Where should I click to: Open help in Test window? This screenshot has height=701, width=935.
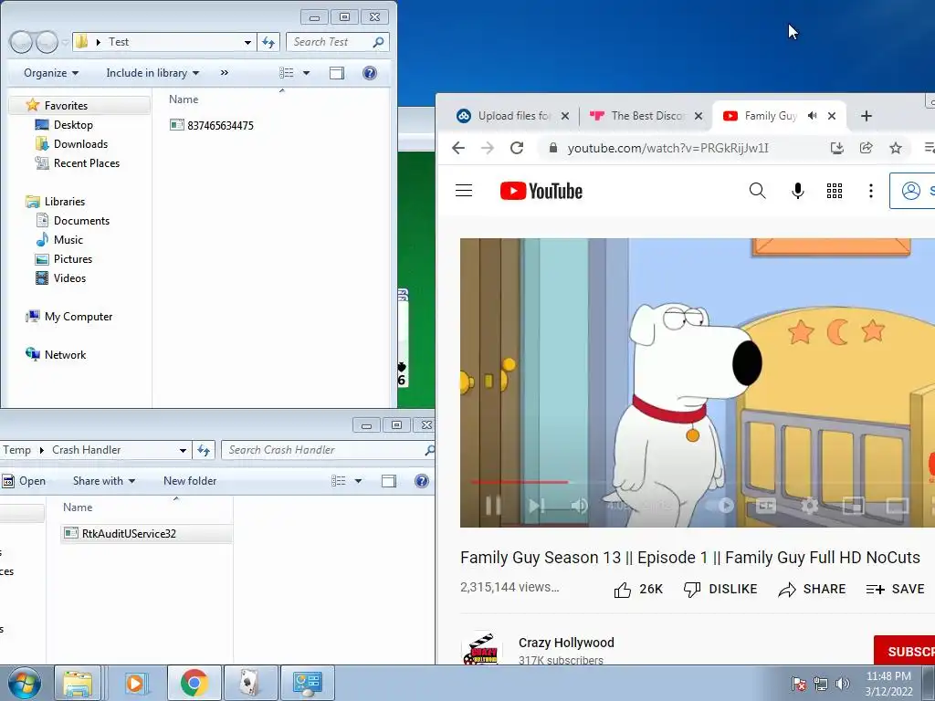[x=370, y=73]
